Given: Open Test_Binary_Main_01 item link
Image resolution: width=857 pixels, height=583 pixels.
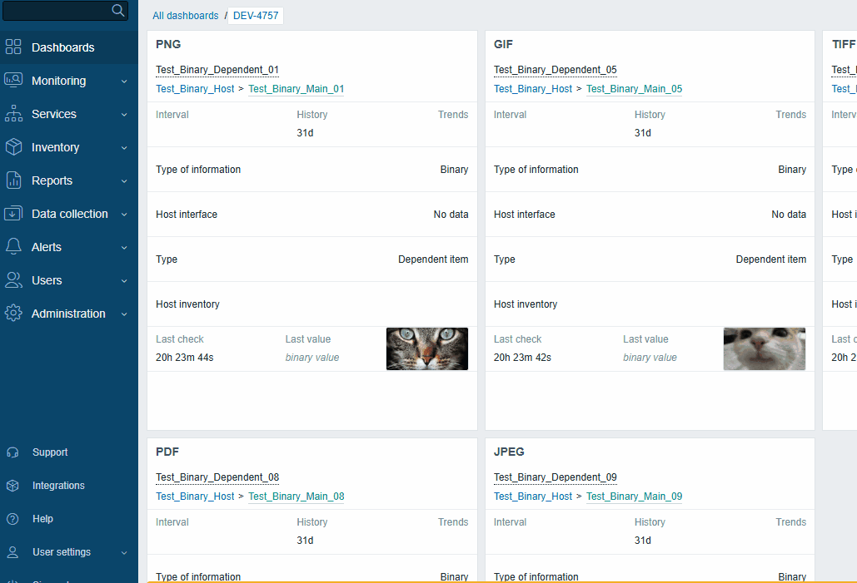Looking at the screenshot, I should tap(296, 89).
